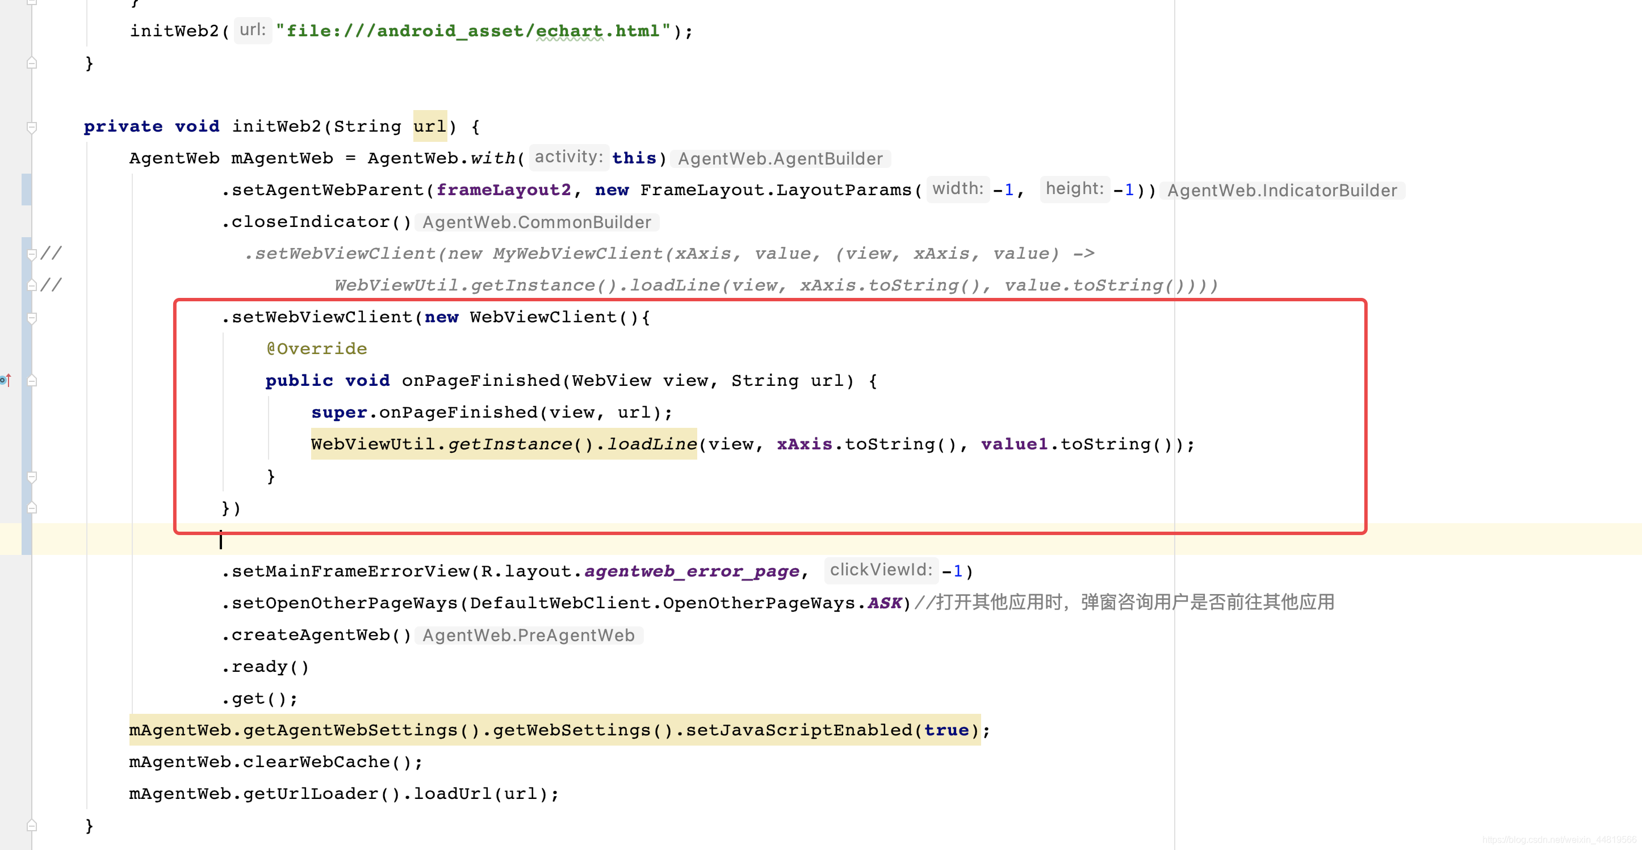Click the AgentWeb.CommonBuilder inlay hint
Screen dimensions: 1642x850
(x=537, y=222)
